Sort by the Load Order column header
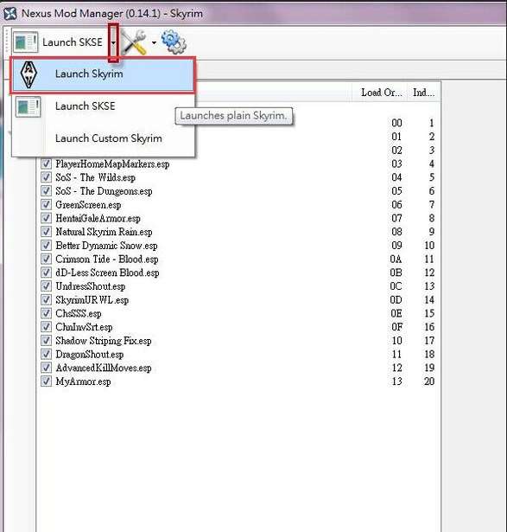 [x=381, y=93]
